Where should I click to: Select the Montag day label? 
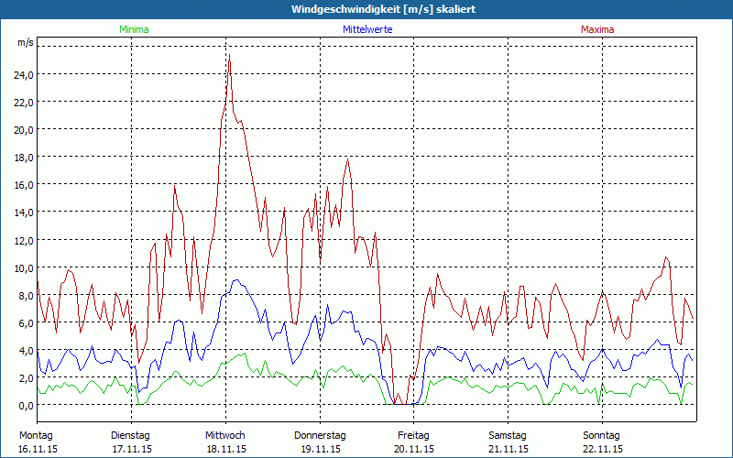[x=36, y=435]
